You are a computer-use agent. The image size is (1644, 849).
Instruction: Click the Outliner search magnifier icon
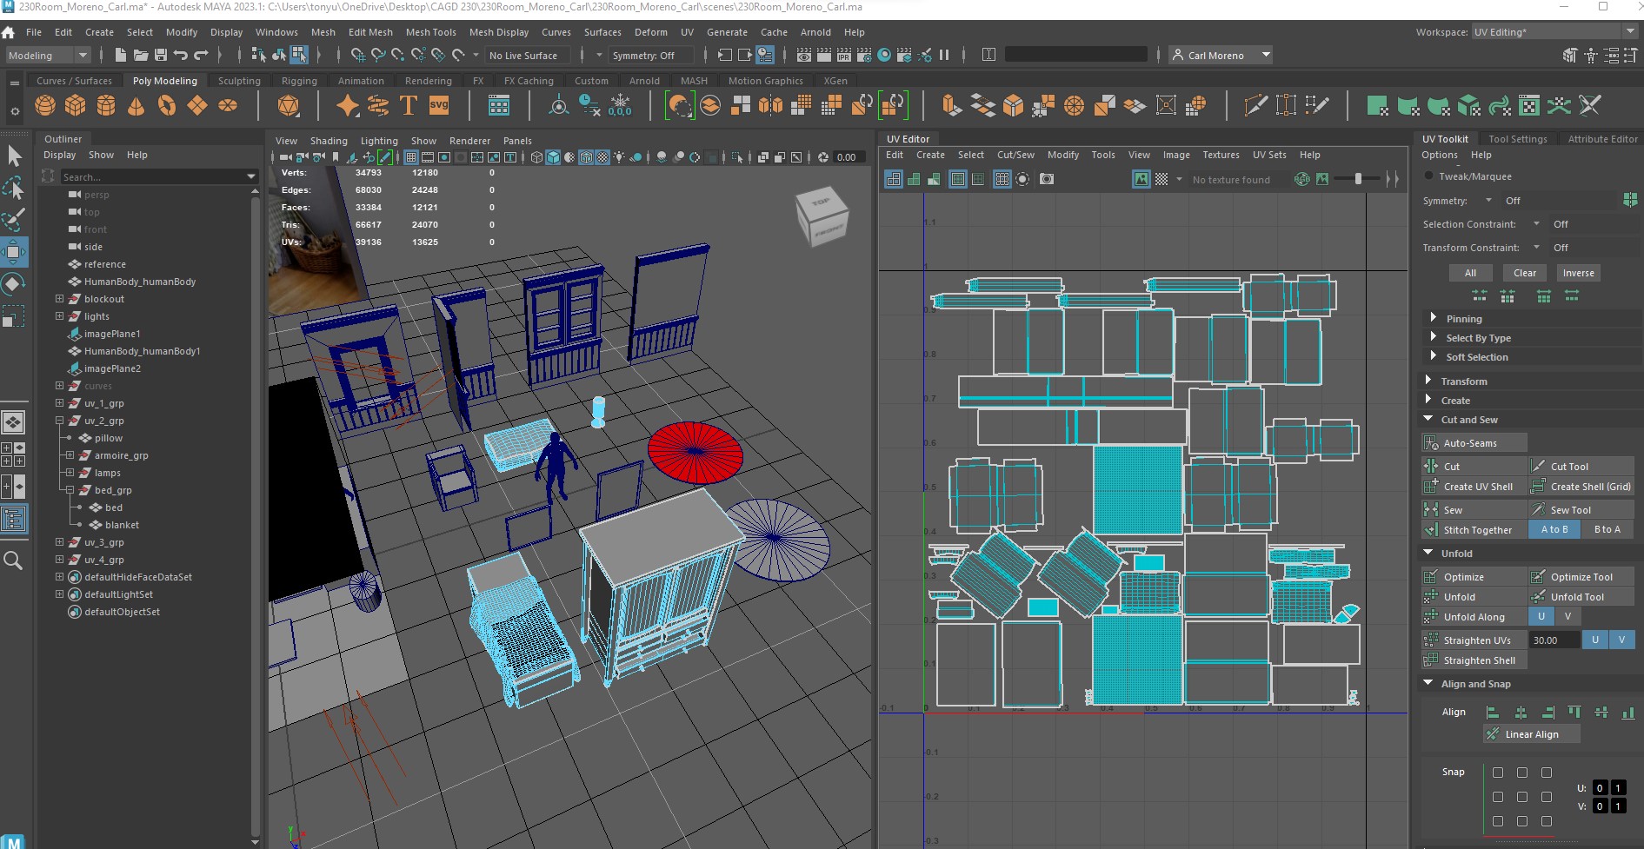13,560
